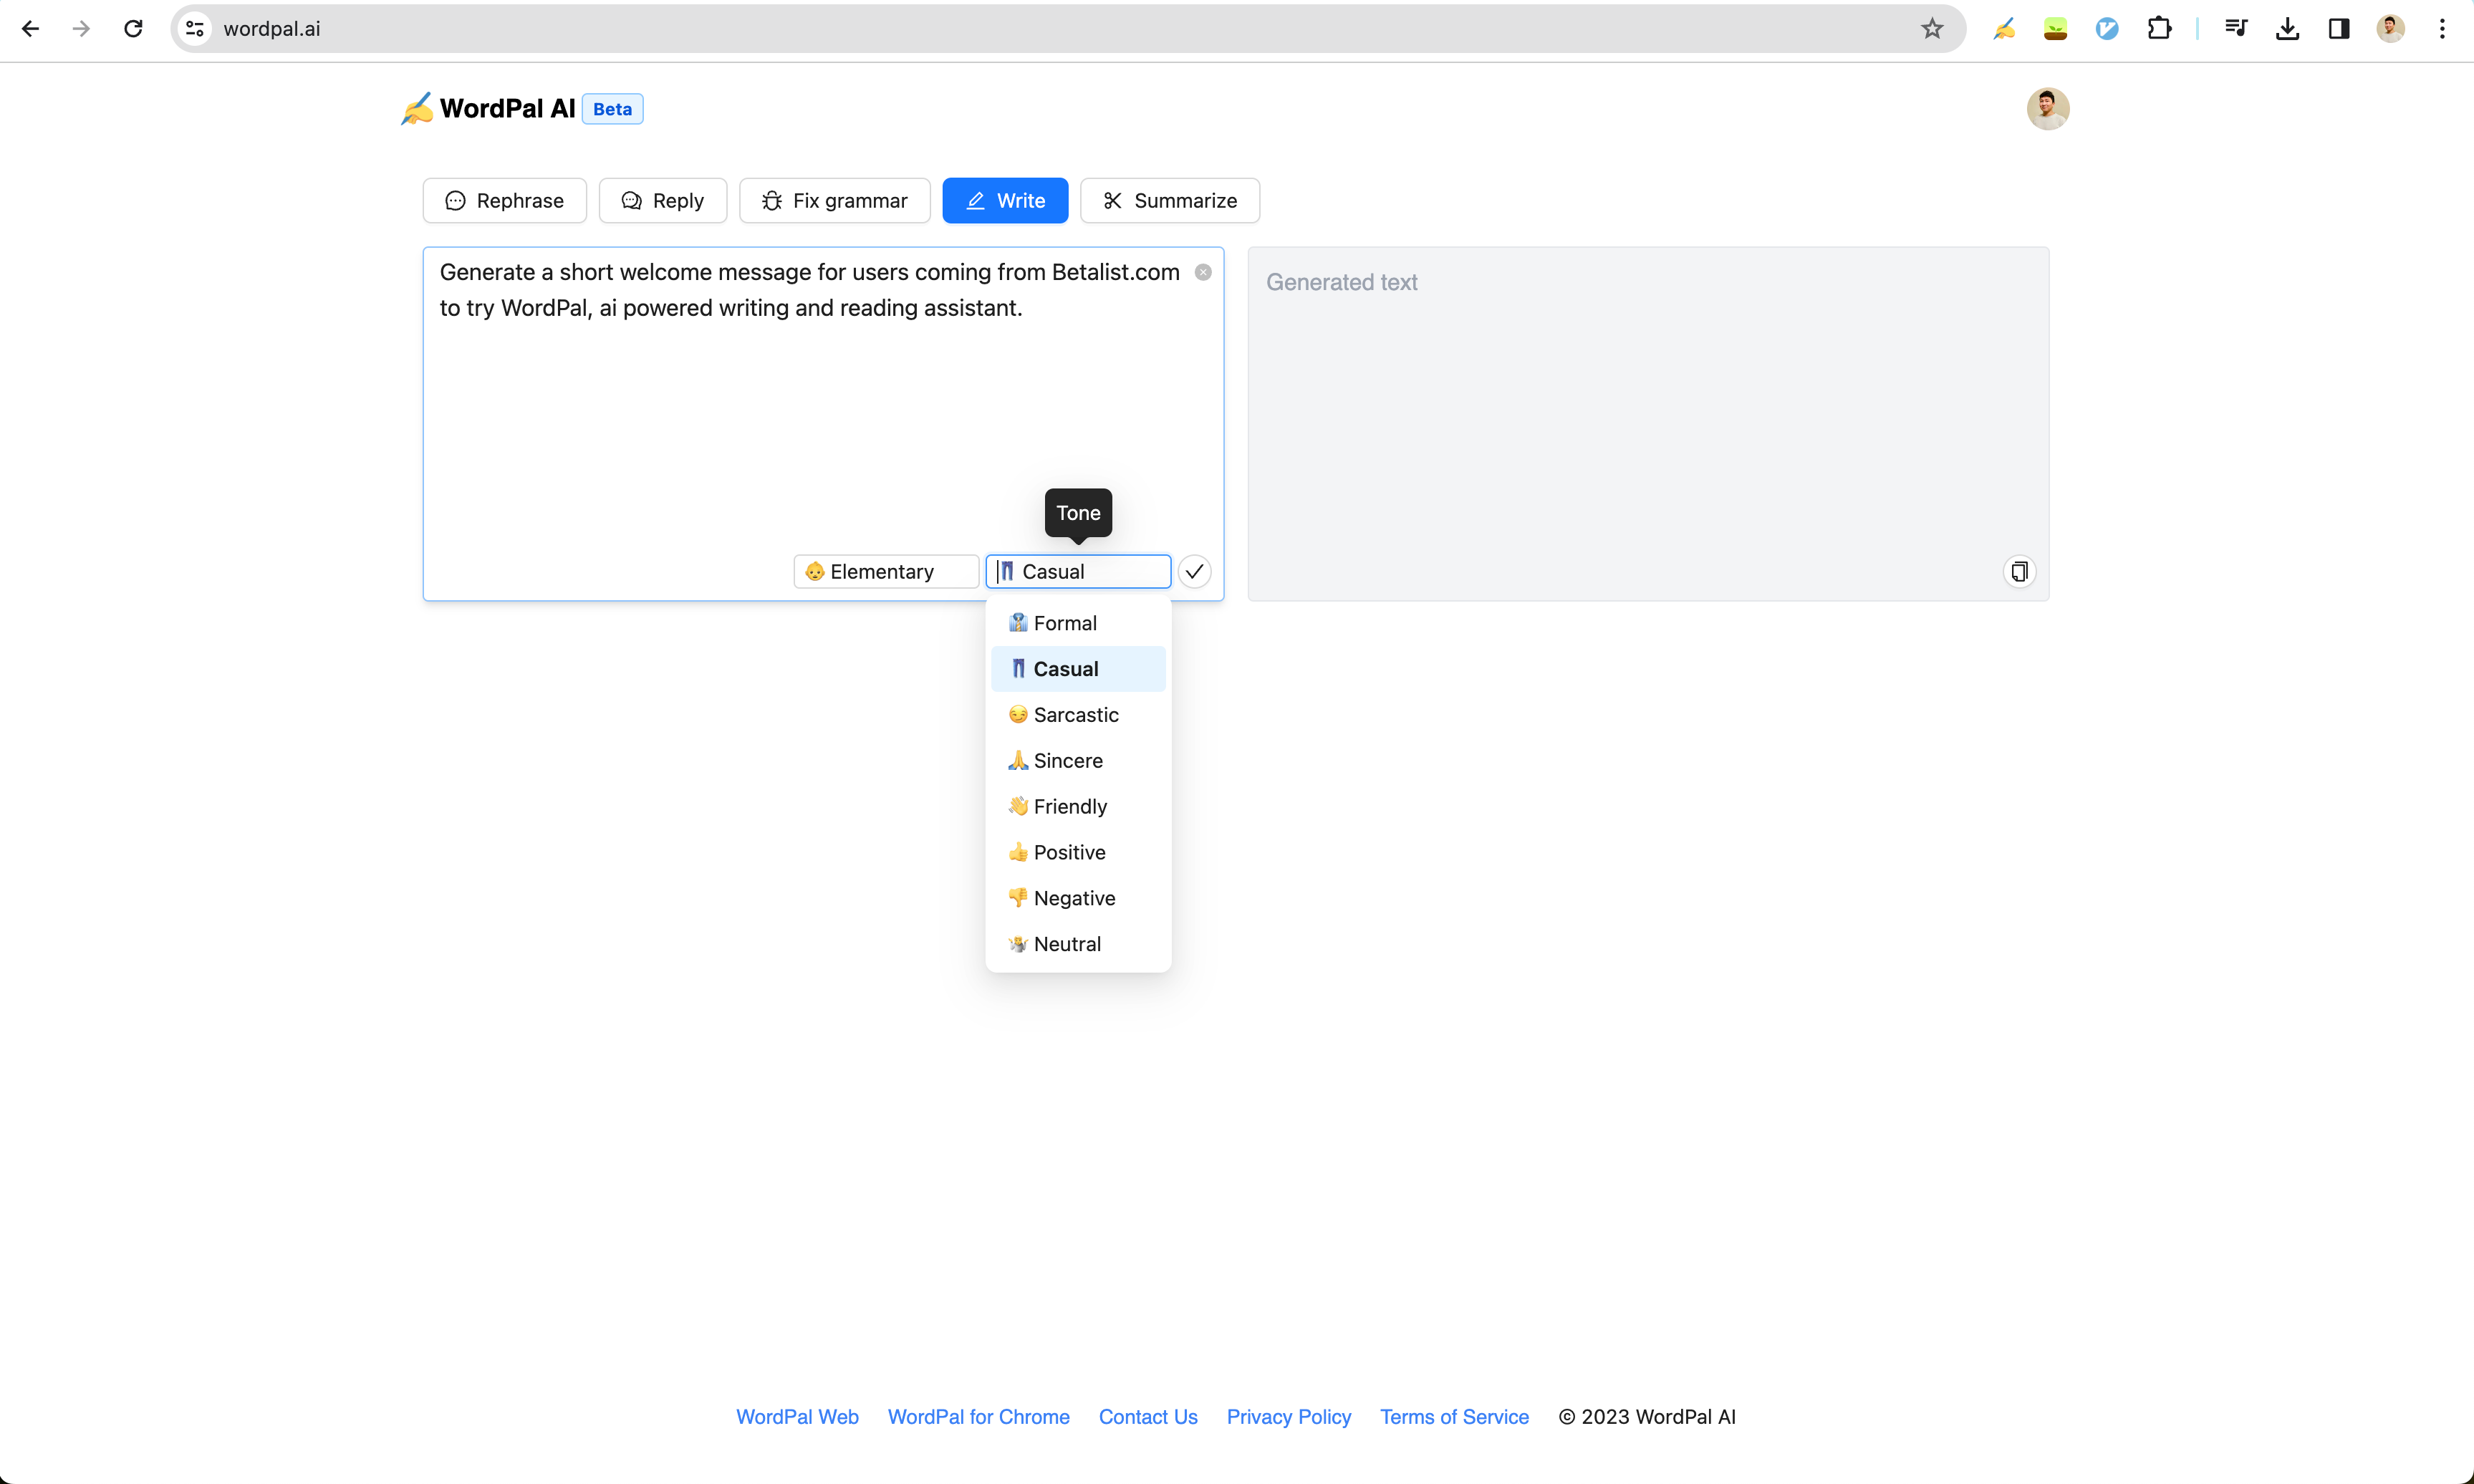This screenshot has width=2474, height=1484.
Task: Open the Chrome three-dot menu
Action: (2442, 28)
